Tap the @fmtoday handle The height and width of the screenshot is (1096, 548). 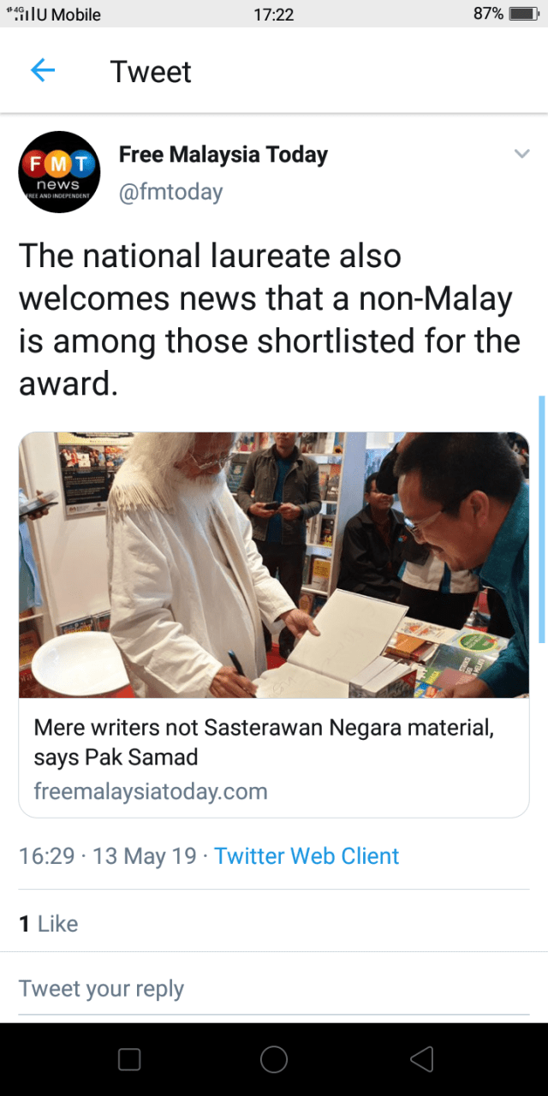click(x=170, y=192)
